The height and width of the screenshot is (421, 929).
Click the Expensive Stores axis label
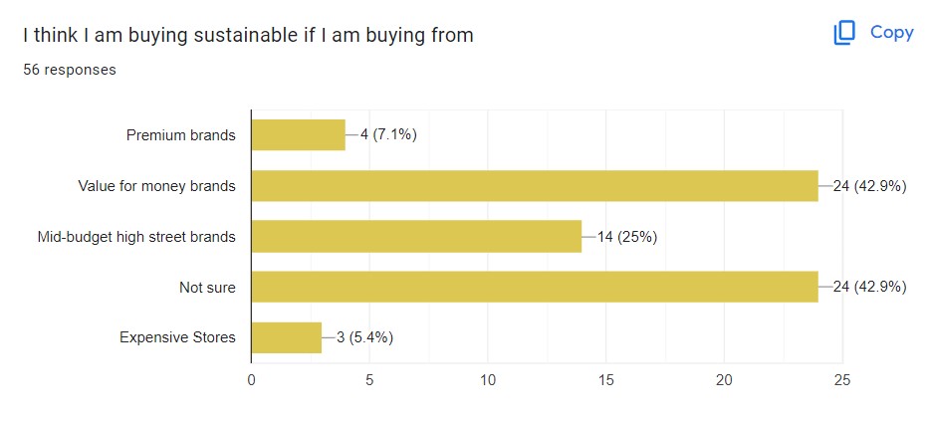177,337
